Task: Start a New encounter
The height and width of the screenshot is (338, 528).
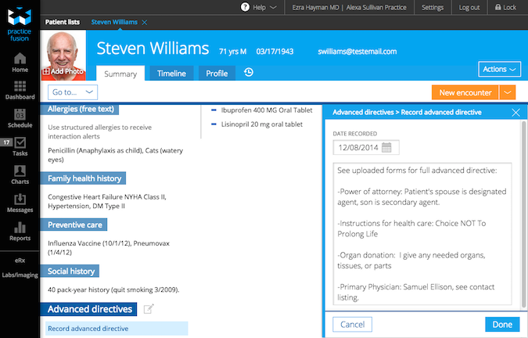Action: coord(465,92)
